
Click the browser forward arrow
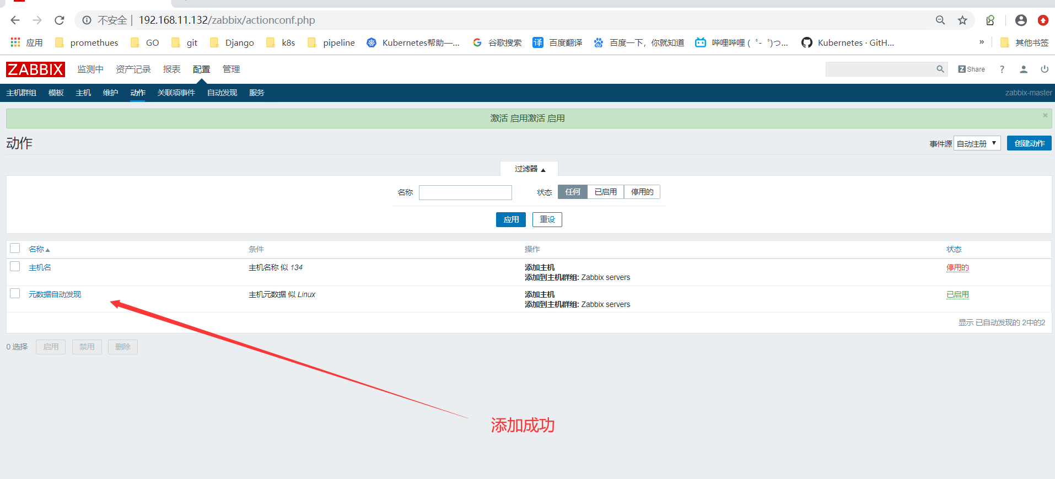(37, 20)
